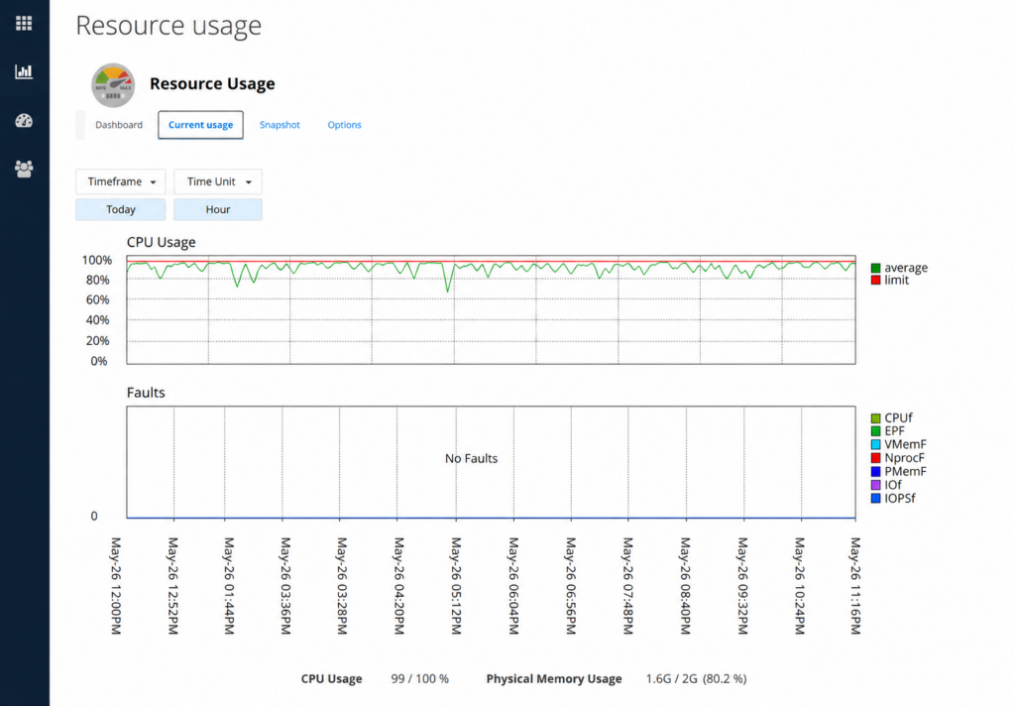
Task: Click the PMemF legend swatch
Action: (x=876, y=472)
